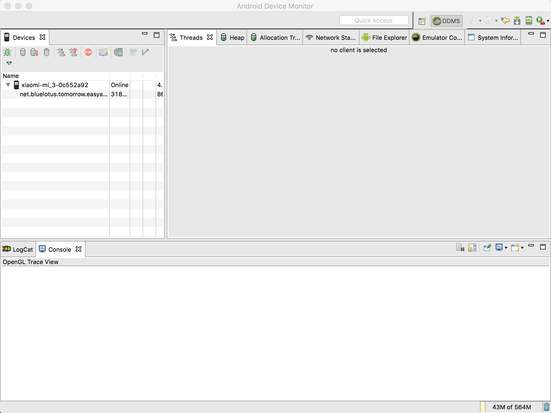Viewport: 551px width, 413px height.
Task: Collapse the xiaomi-mi_3 device tree node
Action: pyautogui.click(x=8, y=85)
